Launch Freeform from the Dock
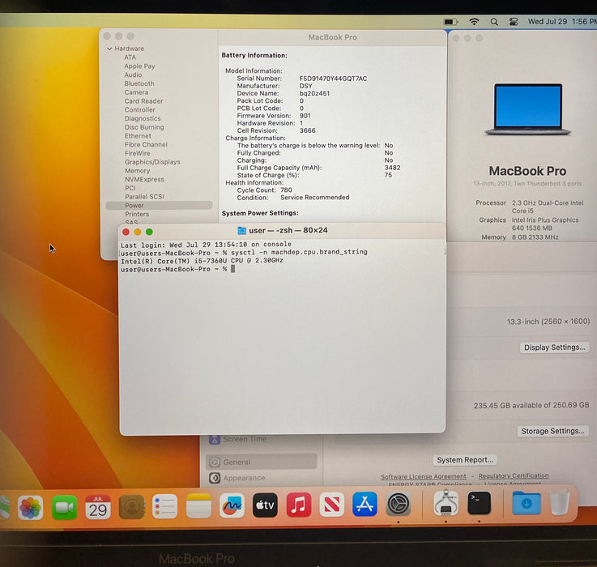597x567 pixels. [232, 505]
